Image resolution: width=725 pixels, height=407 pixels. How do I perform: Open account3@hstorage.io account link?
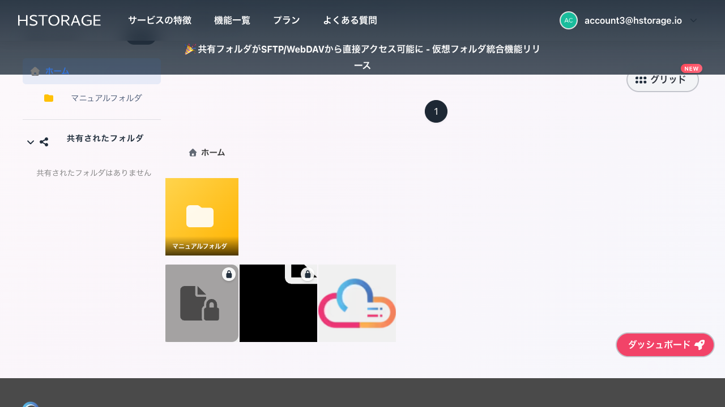pyautogui.click(x=633, y=20)
